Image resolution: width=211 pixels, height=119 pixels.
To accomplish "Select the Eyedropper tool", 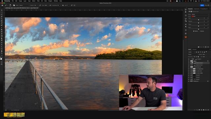I will 2,23.
